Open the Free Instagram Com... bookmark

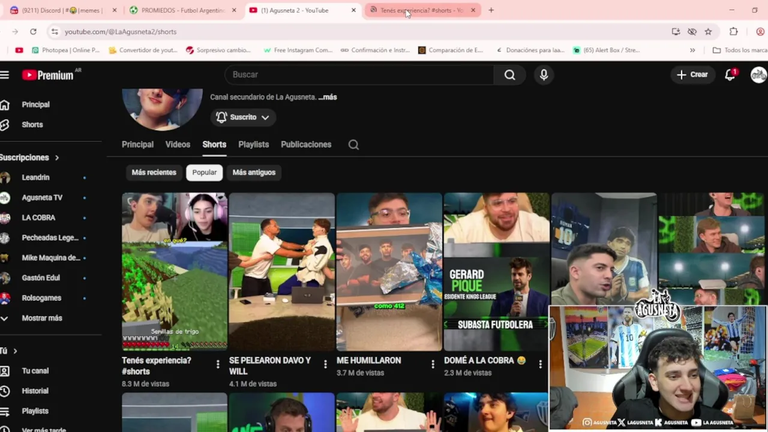point(298,50)
